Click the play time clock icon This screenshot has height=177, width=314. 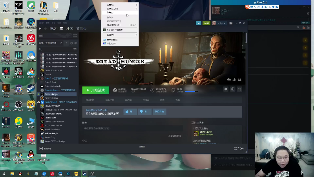pos(152,90)
